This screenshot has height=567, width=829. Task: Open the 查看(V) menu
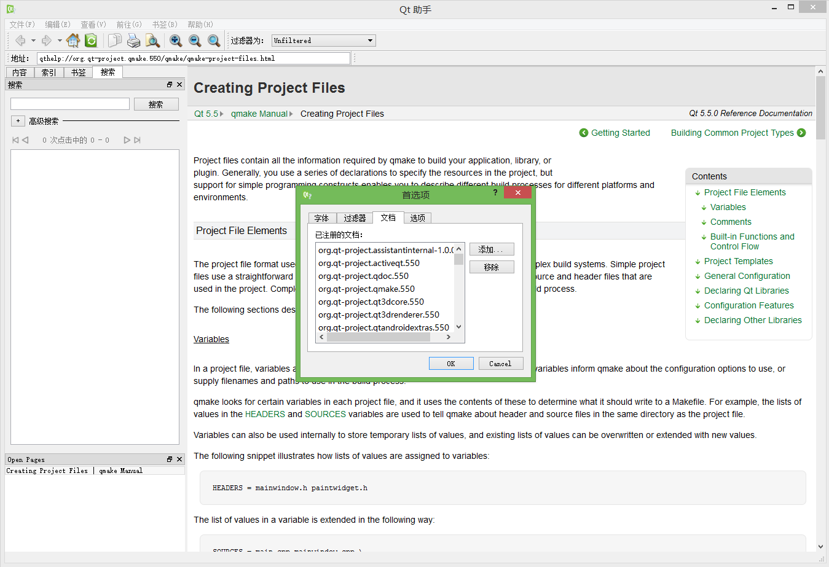tap(93, 25)
